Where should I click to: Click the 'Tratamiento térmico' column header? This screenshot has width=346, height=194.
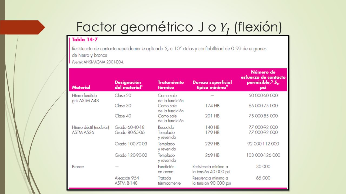171,85
